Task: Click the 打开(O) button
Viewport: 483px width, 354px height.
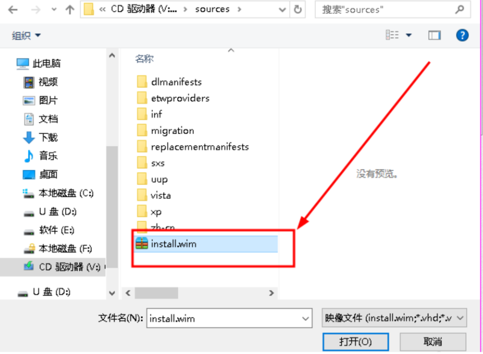Action: 356,341
